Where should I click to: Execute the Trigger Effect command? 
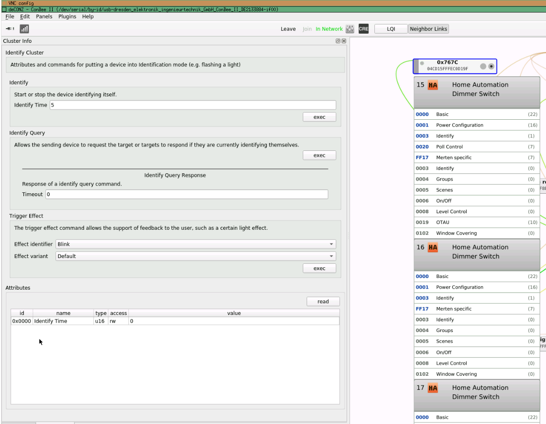(x=319, y=269)
